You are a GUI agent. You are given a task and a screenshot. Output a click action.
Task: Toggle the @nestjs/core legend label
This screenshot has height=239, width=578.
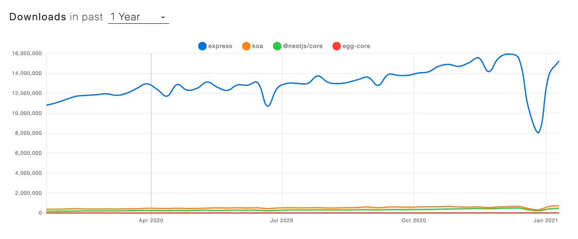[304, 46]
